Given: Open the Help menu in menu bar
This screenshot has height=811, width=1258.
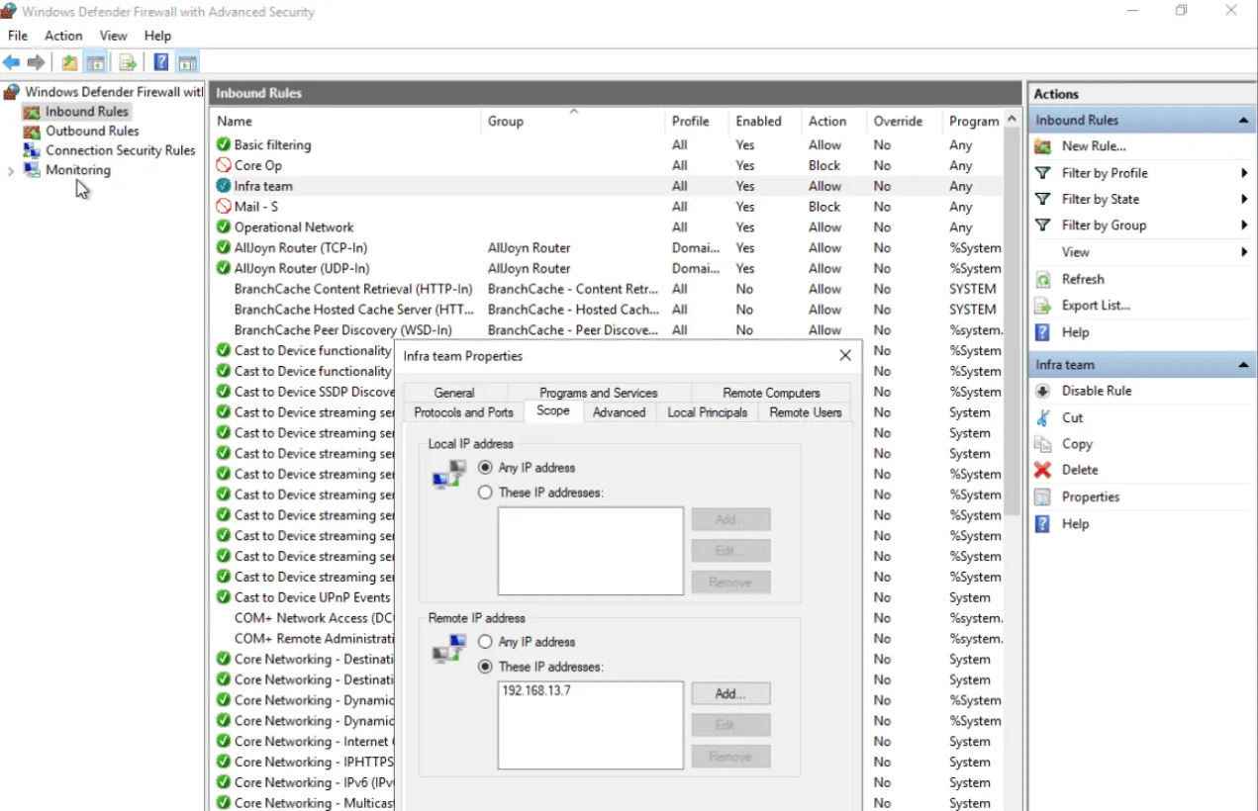Looking at the screenshot, I should click(157, 36).
